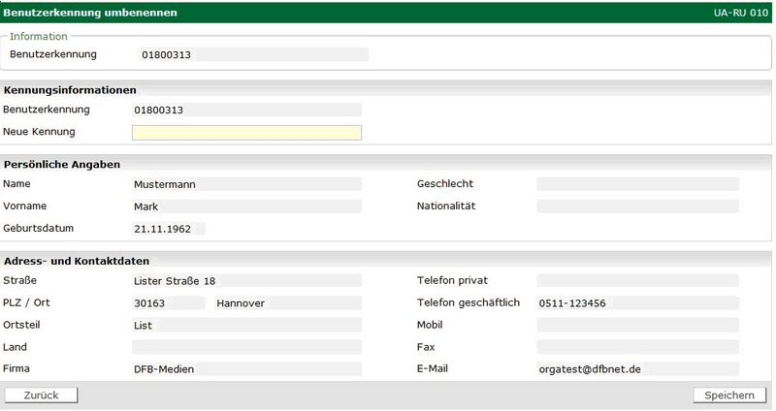Focus the Neue Kennung input field

pyautogui.click(x=246, y=133)
